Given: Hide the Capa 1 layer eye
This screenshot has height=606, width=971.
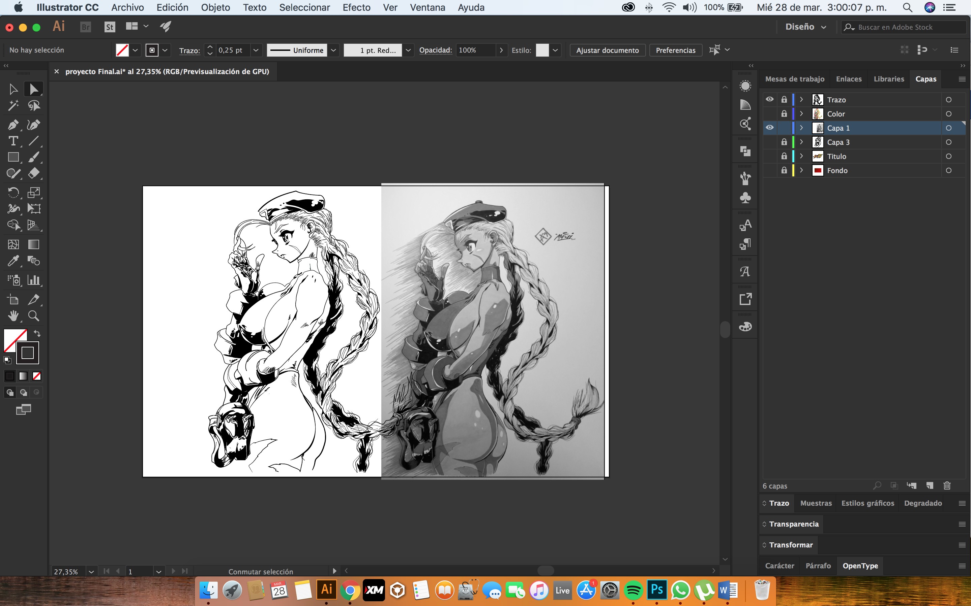Looking at the screenshot, I should pyautogui.click(x=770, y=128).
